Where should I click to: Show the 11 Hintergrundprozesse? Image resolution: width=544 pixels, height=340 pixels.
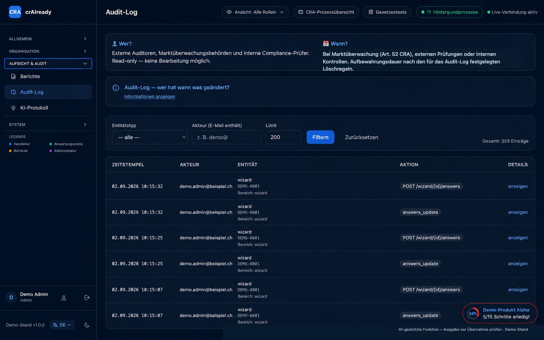tap(449, 12)
